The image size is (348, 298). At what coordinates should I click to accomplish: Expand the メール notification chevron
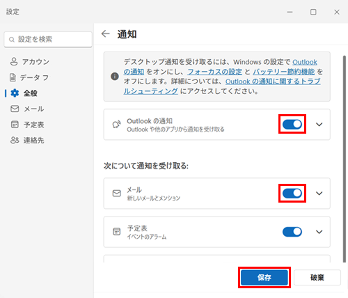click(x=319, y=194)
